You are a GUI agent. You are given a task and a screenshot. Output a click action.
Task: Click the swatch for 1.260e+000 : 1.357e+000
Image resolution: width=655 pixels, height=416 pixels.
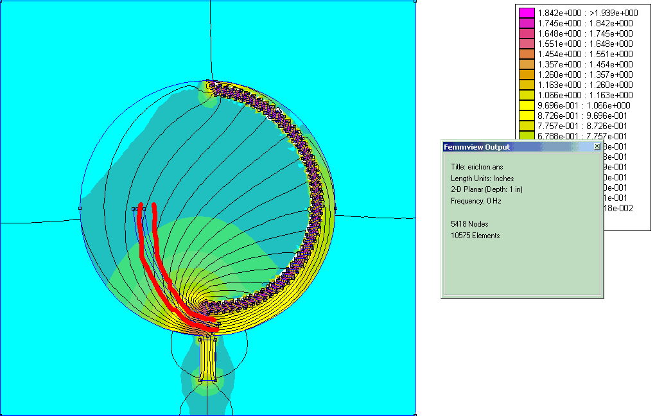coord(527,74)
